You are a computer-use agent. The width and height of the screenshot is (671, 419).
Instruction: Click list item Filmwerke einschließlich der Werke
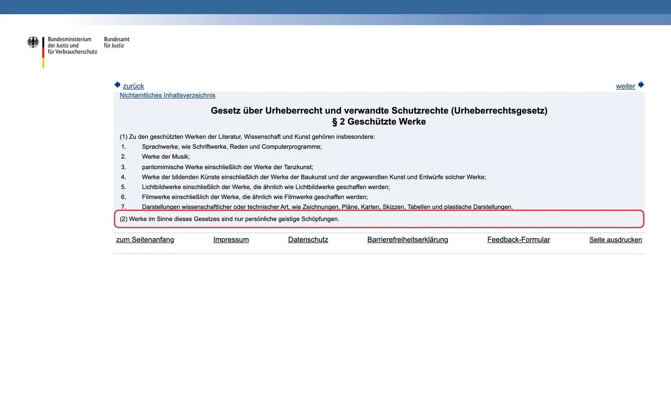255,197
